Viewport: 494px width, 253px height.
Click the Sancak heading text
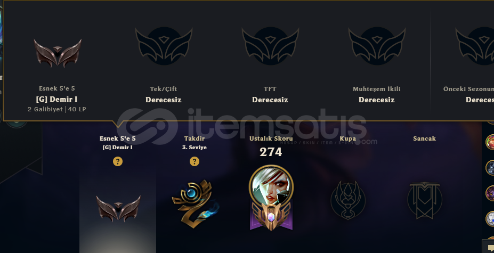coord(425,138)
